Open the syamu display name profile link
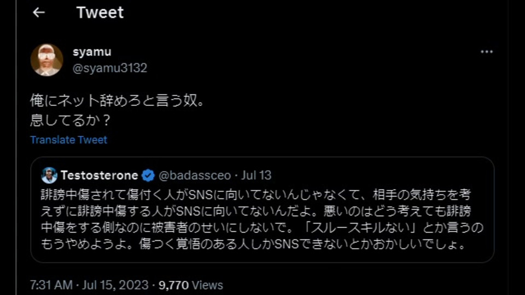 tap(92, 52)
